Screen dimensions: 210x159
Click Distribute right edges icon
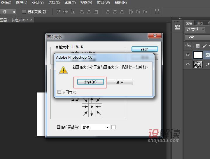[x=145, y=12]
